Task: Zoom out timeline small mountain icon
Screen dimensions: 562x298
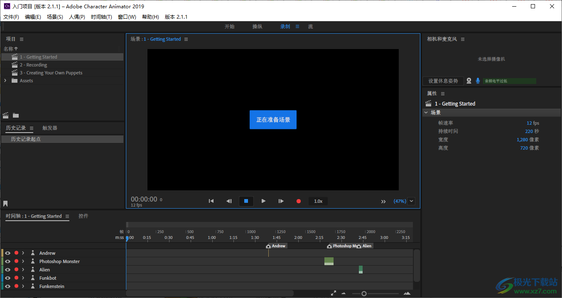Action: pyautogui.click(x=344, y=293)
